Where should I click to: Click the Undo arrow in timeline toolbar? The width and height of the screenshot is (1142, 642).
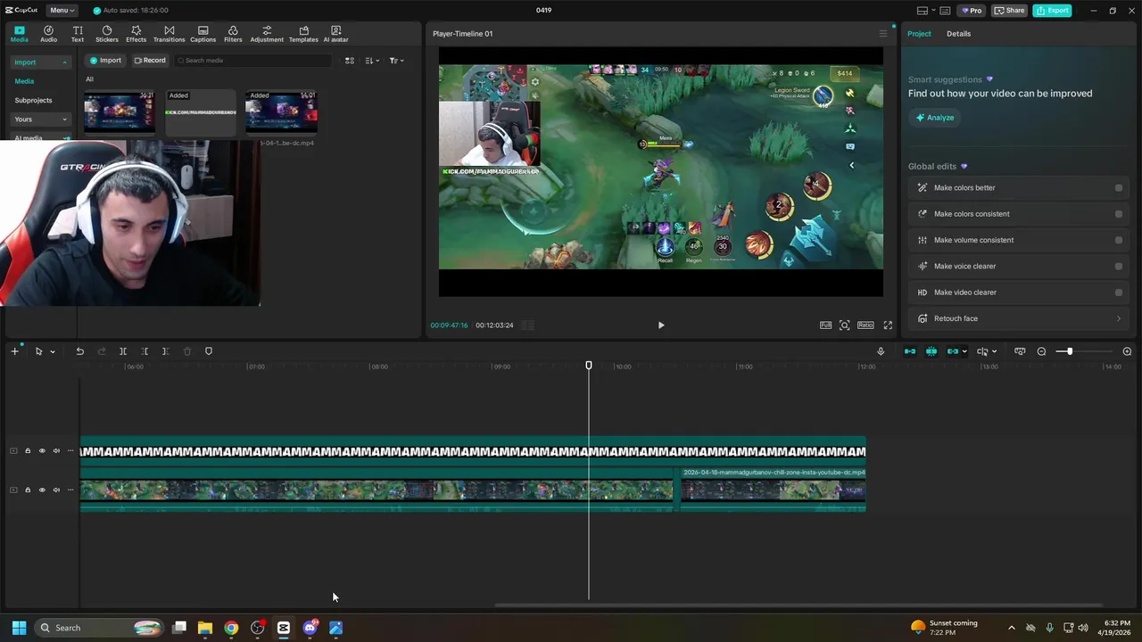[x=79, y=351]
